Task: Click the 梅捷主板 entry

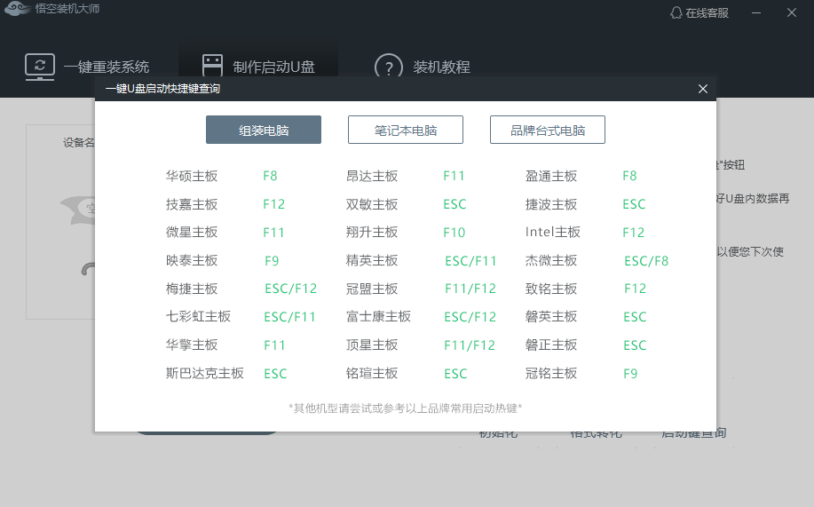Action: click(x=192, y=289)
